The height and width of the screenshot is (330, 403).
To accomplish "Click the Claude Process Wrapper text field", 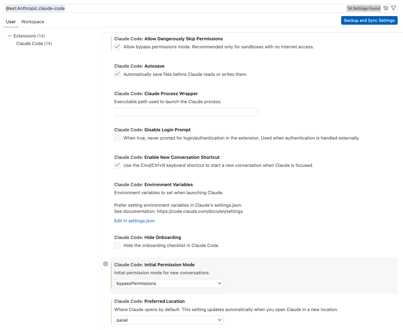I will tap(186, 112).
